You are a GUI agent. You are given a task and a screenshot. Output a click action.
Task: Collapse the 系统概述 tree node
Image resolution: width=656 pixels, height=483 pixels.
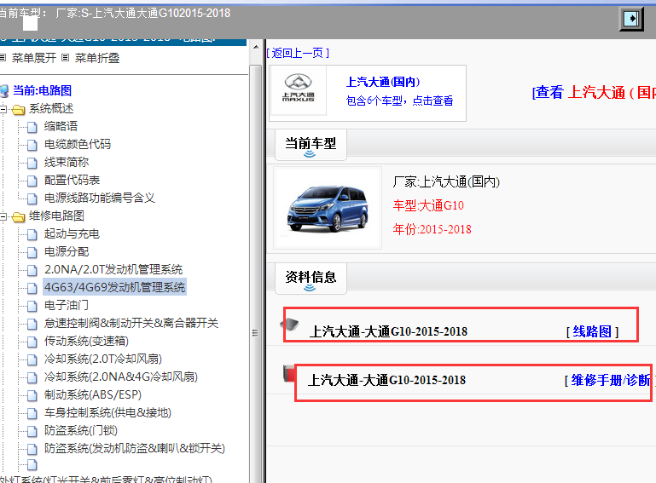click(3, 109)
